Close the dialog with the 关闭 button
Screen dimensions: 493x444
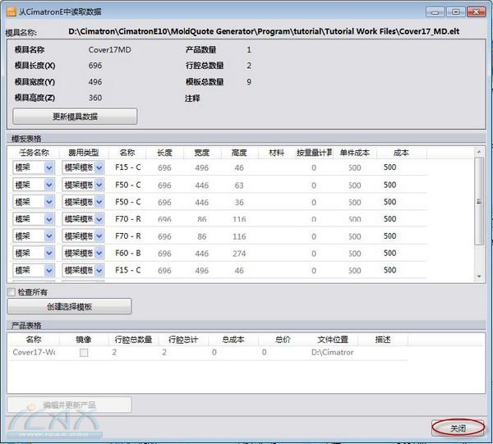point(458,428)
